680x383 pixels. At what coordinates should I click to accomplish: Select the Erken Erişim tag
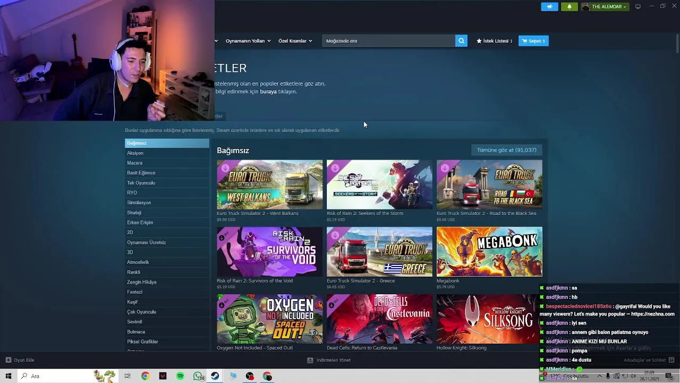(167, 222)
